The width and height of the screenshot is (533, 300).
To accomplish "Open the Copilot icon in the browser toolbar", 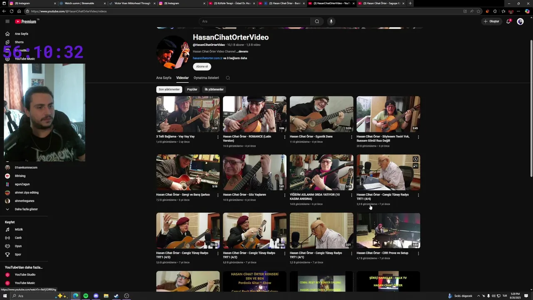I will [x=527, y=11].
